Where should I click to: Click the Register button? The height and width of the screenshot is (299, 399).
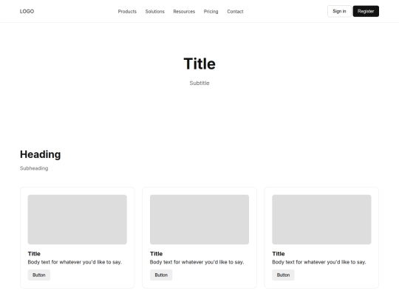366,11
